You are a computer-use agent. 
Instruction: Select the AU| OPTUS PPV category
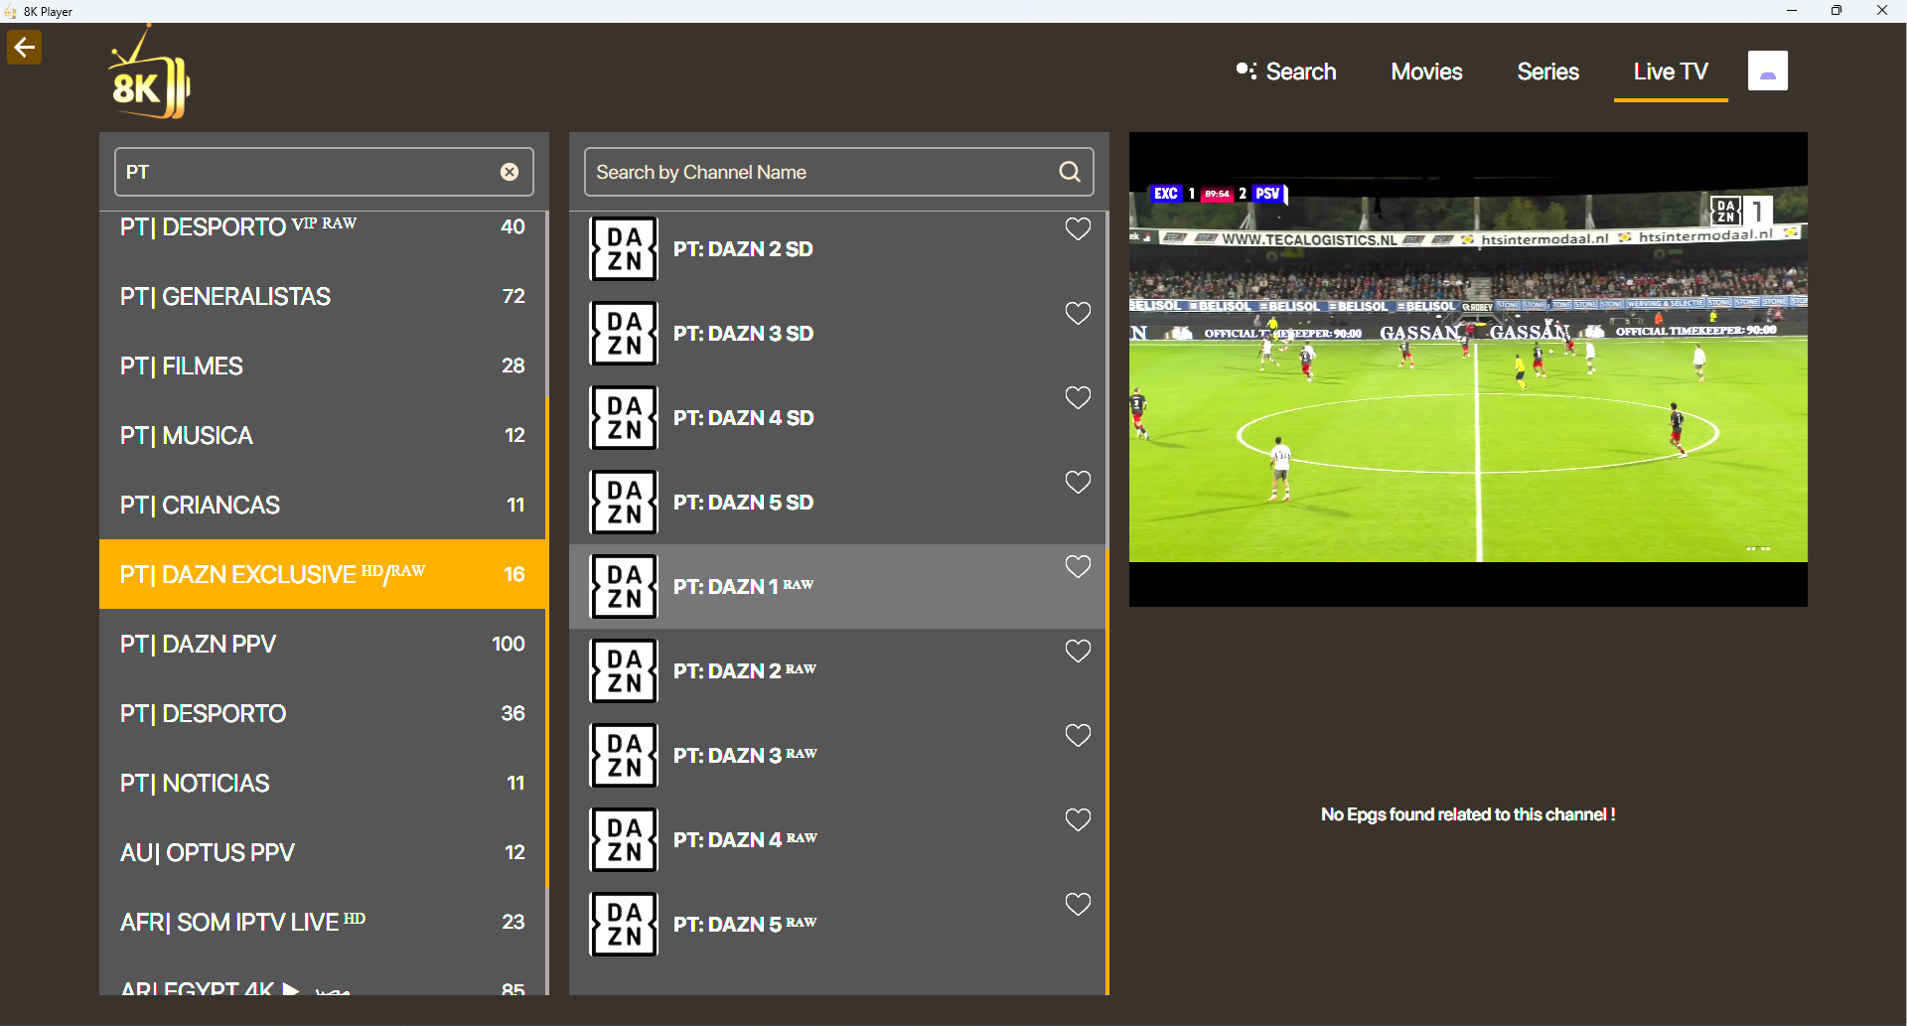(x=323, y=852)
